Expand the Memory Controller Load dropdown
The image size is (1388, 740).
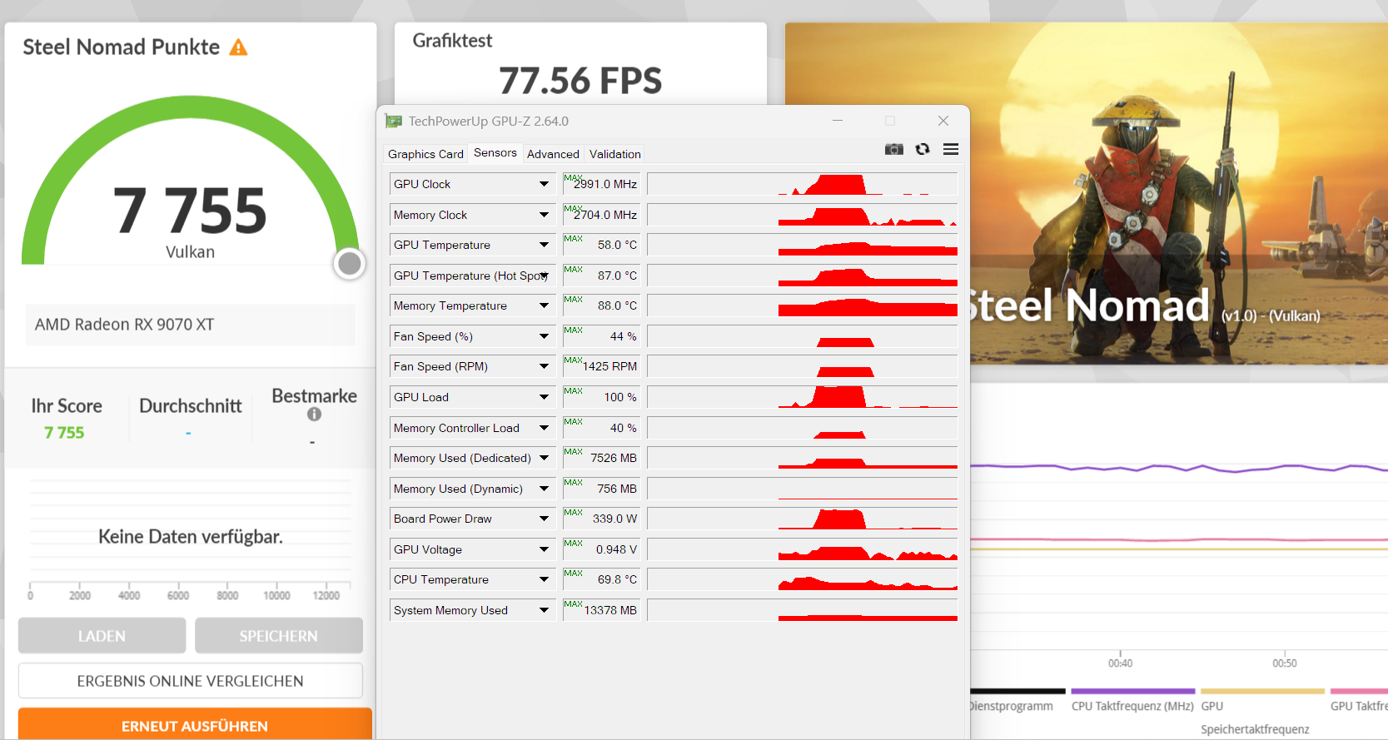544,428
